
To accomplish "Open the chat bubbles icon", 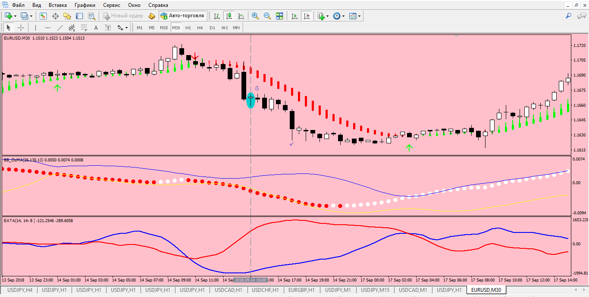I will (x=581, y=16).
